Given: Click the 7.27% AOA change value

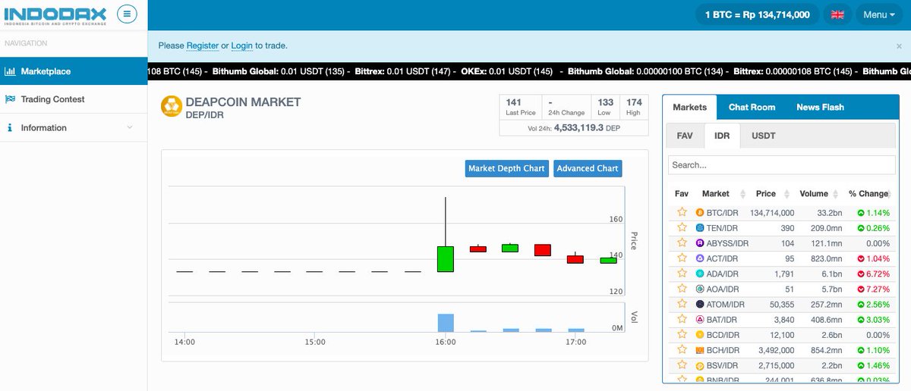Looking at the screenshot, I should pyautogui.click(x=872, y=289).
